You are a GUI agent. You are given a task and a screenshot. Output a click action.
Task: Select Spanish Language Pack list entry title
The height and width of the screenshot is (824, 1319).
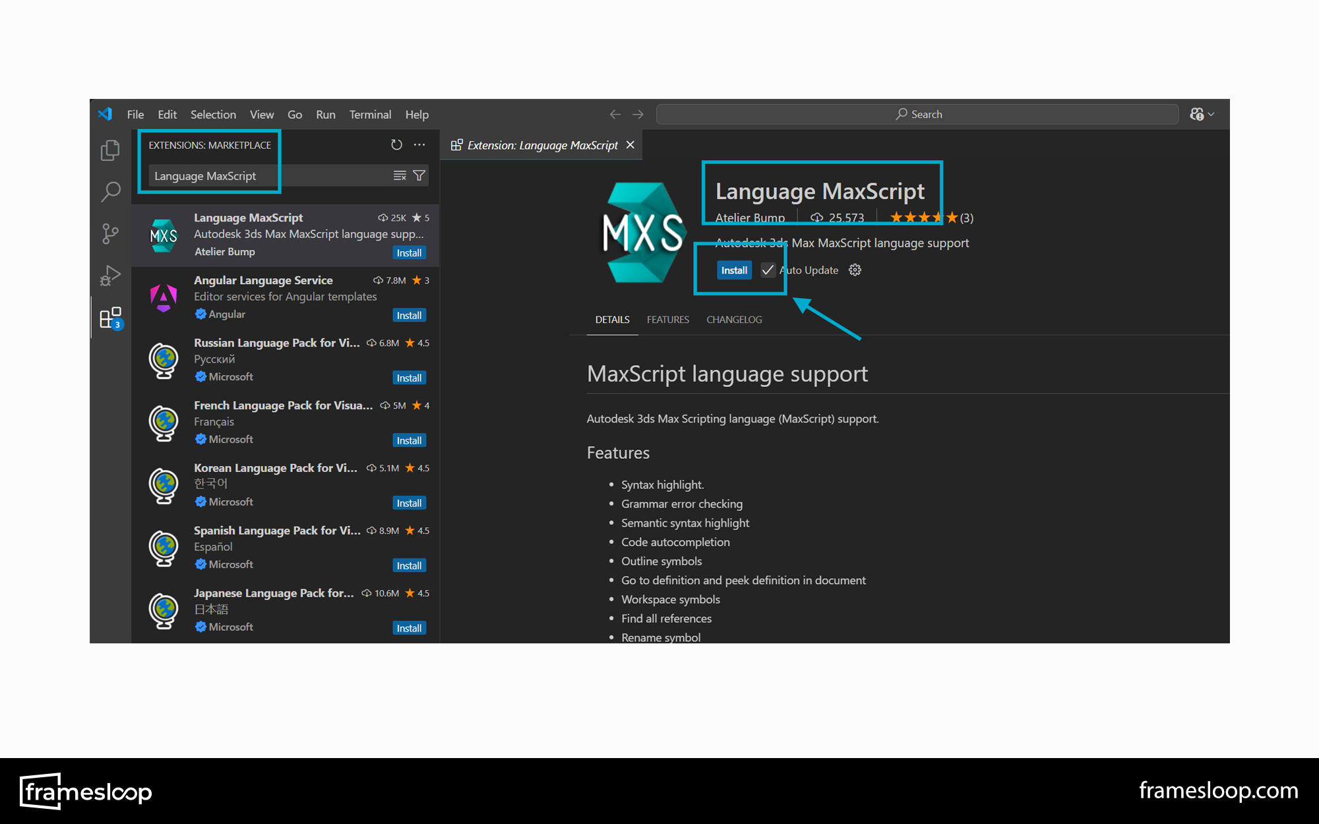277,531
